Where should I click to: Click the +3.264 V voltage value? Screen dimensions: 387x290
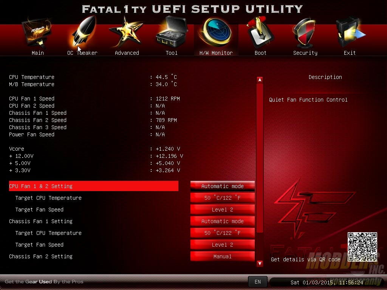coord(168,170)
